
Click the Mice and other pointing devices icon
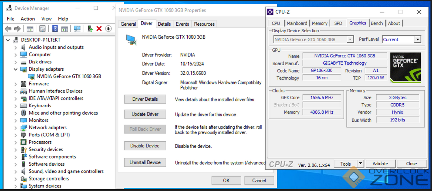point(24,113)
